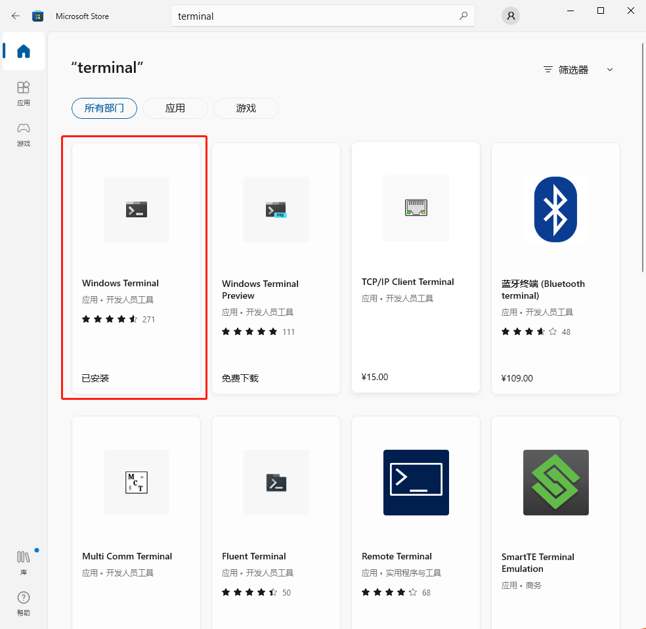Select the 游戏 filter tab
Viewport: 646px width, 629px height.
246,108
